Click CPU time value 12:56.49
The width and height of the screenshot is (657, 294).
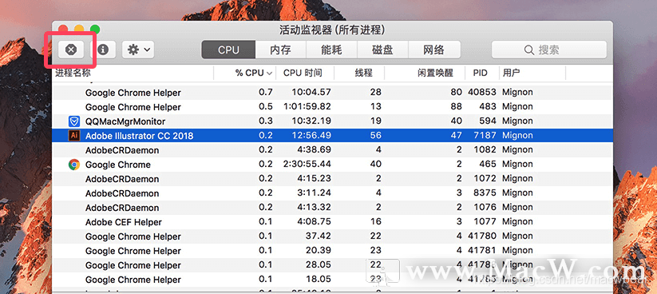click(312, 136)
